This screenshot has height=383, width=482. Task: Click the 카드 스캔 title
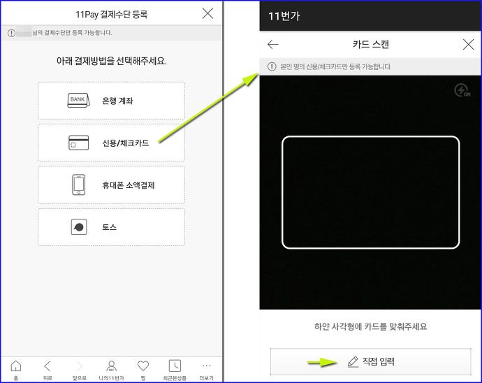point(371,44)
